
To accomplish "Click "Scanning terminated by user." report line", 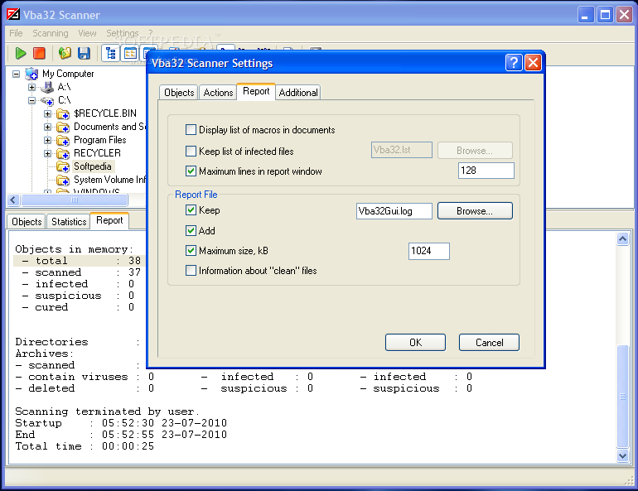I will (108, 412).
